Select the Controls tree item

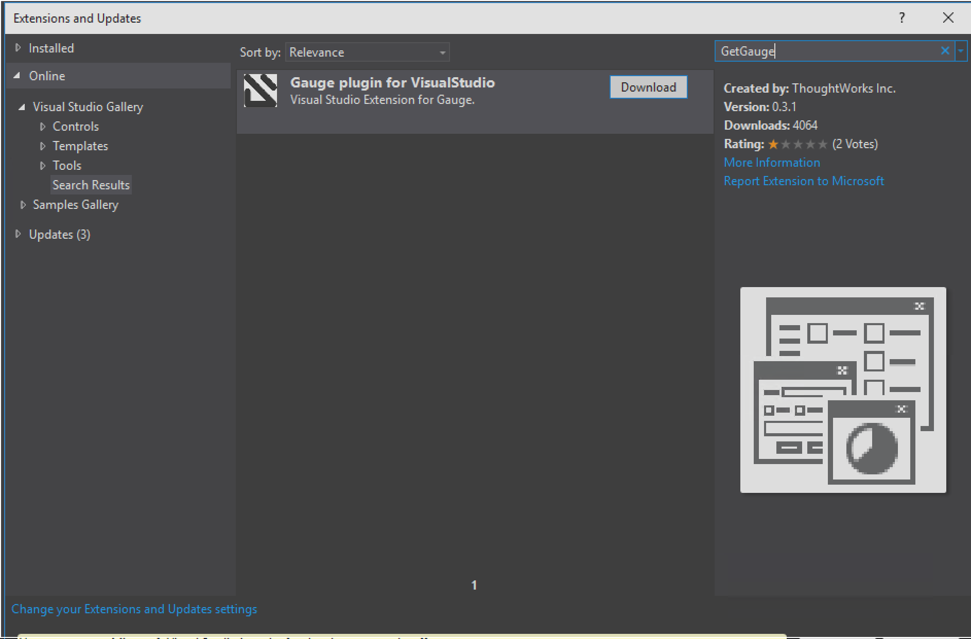point(76,127)
